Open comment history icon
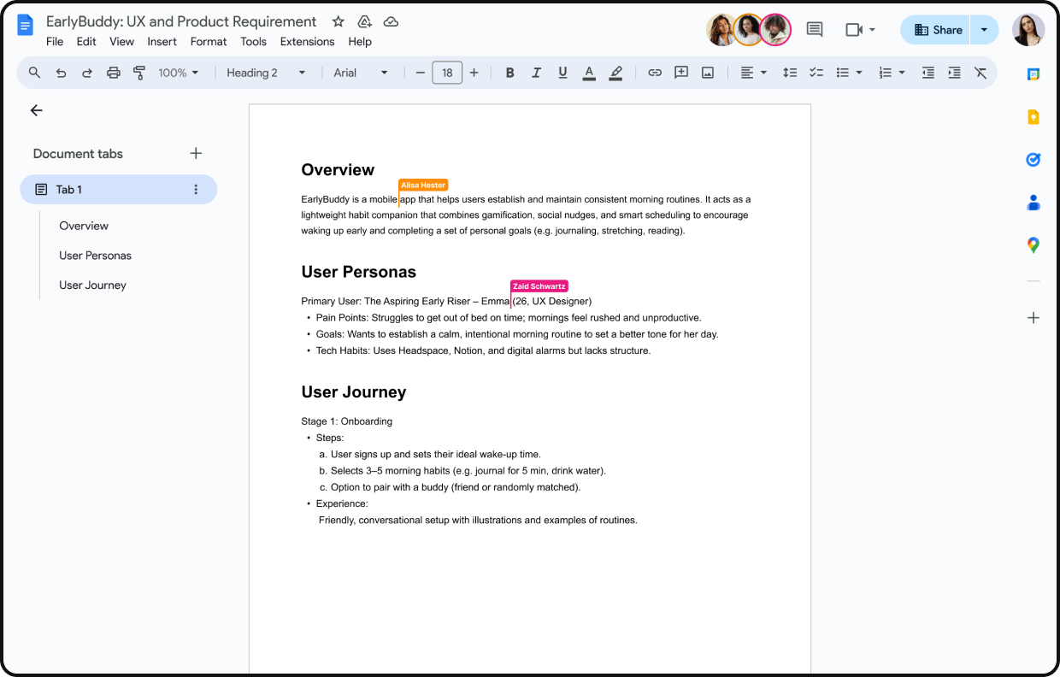This screenshot has height=677, width=1060. pos(815,30)
